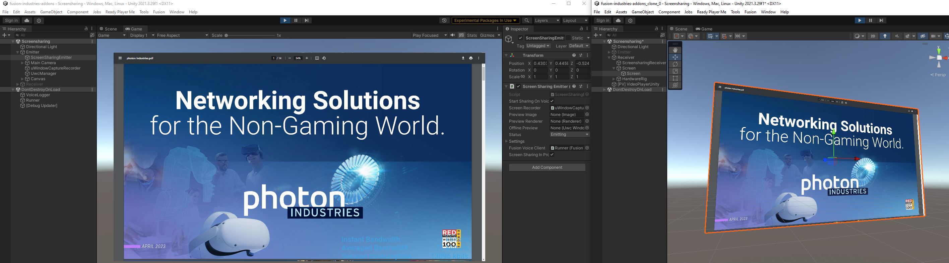Open Ready Player Me menu in clone window

pos(711,12)
